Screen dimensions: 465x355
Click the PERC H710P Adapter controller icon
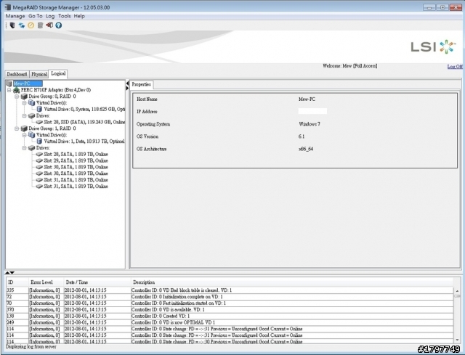point(17,90)
